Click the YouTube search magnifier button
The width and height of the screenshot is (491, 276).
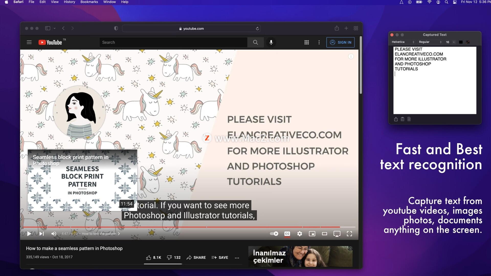pos(255,42)
